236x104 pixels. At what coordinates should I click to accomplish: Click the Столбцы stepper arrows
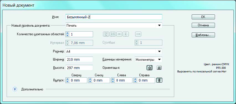tap(137, 43)
